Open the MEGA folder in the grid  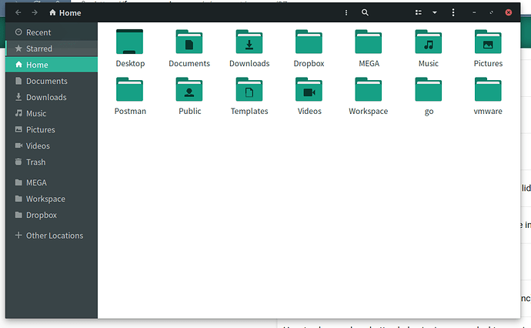369,42
